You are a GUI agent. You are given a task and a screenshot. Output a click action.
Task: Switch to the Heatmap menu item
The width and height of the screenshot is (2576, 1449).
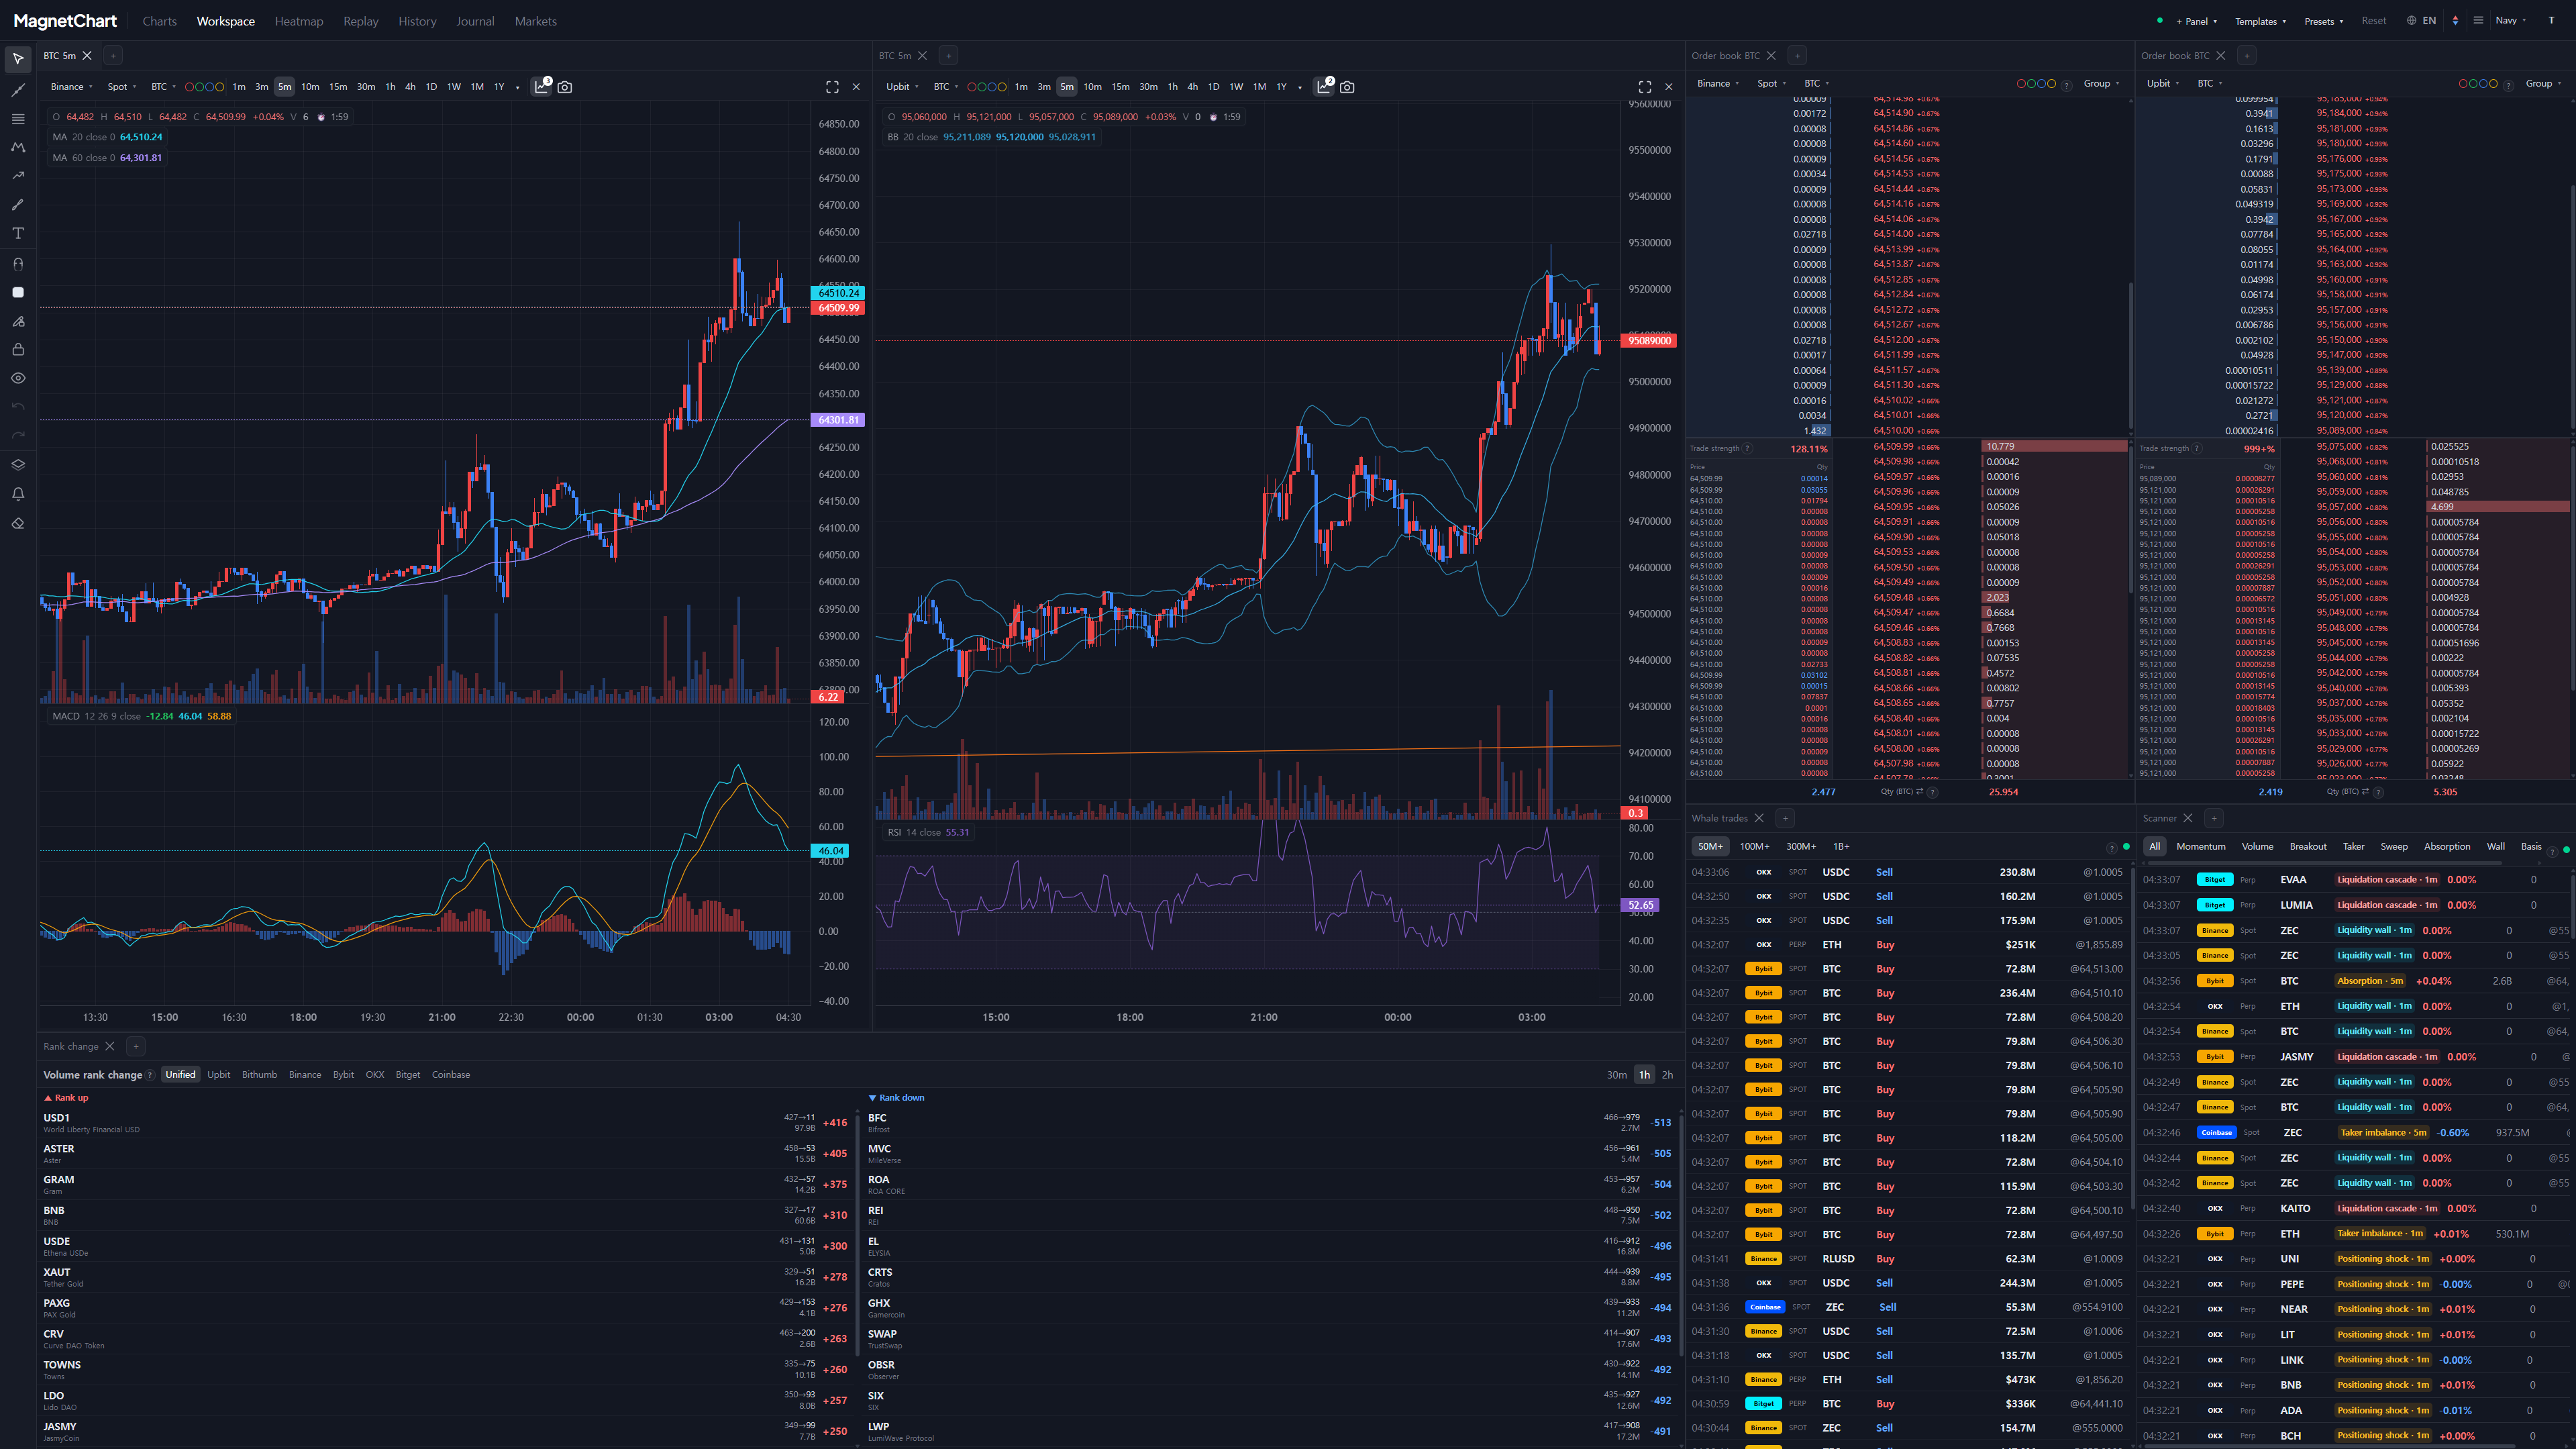click(x=299, y=21)
